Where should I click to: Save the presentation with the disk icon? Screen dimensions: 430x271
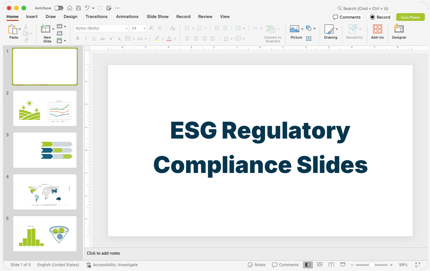coord(78,8)
